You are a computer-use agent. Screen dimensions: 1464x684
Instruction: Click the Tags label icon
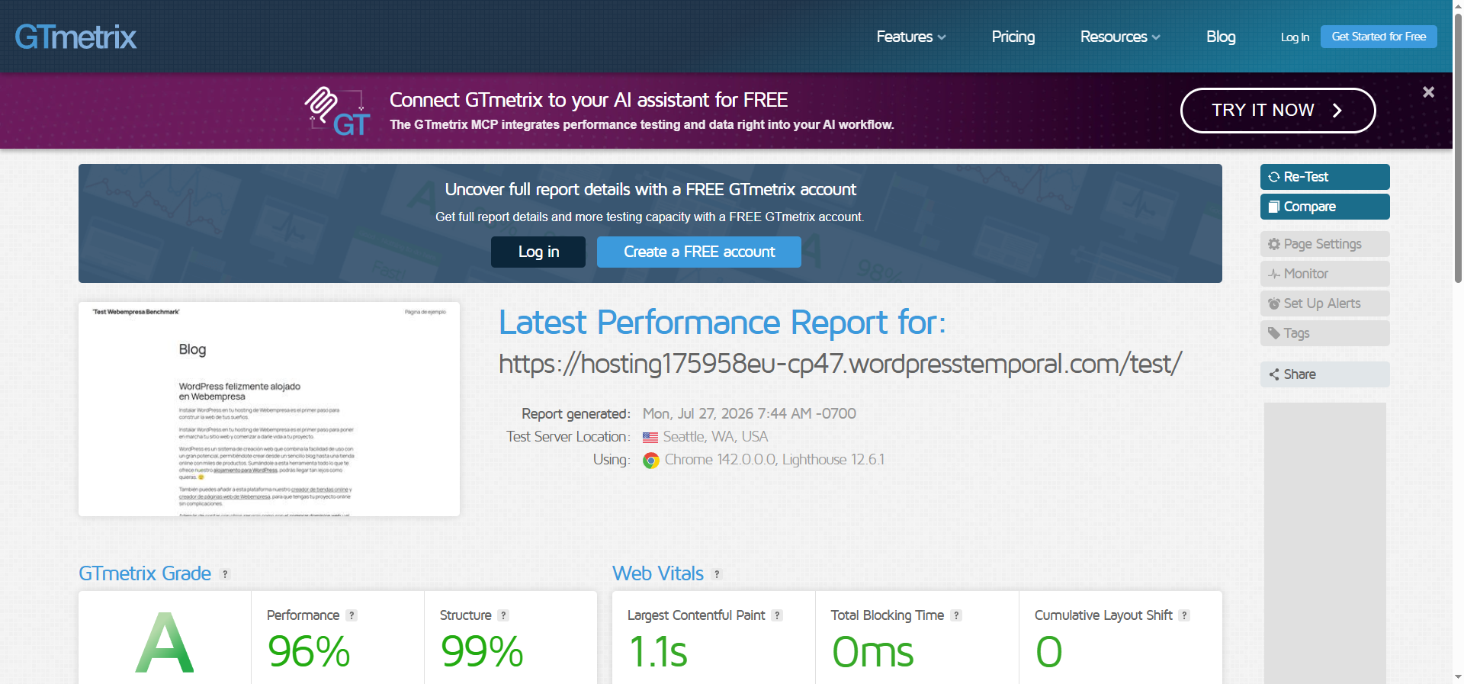[1273, 333]
